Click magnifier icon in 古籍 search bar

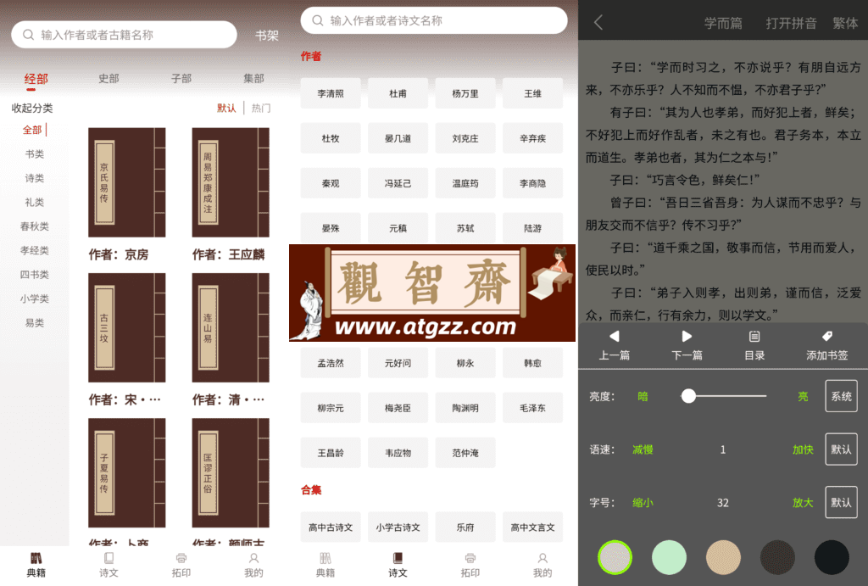tap(28, 35)
